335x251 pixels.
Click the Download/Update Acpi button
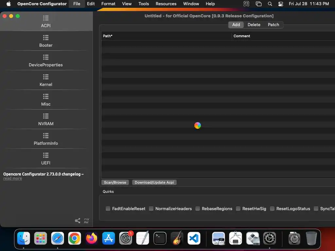click(x=154, y=182)
